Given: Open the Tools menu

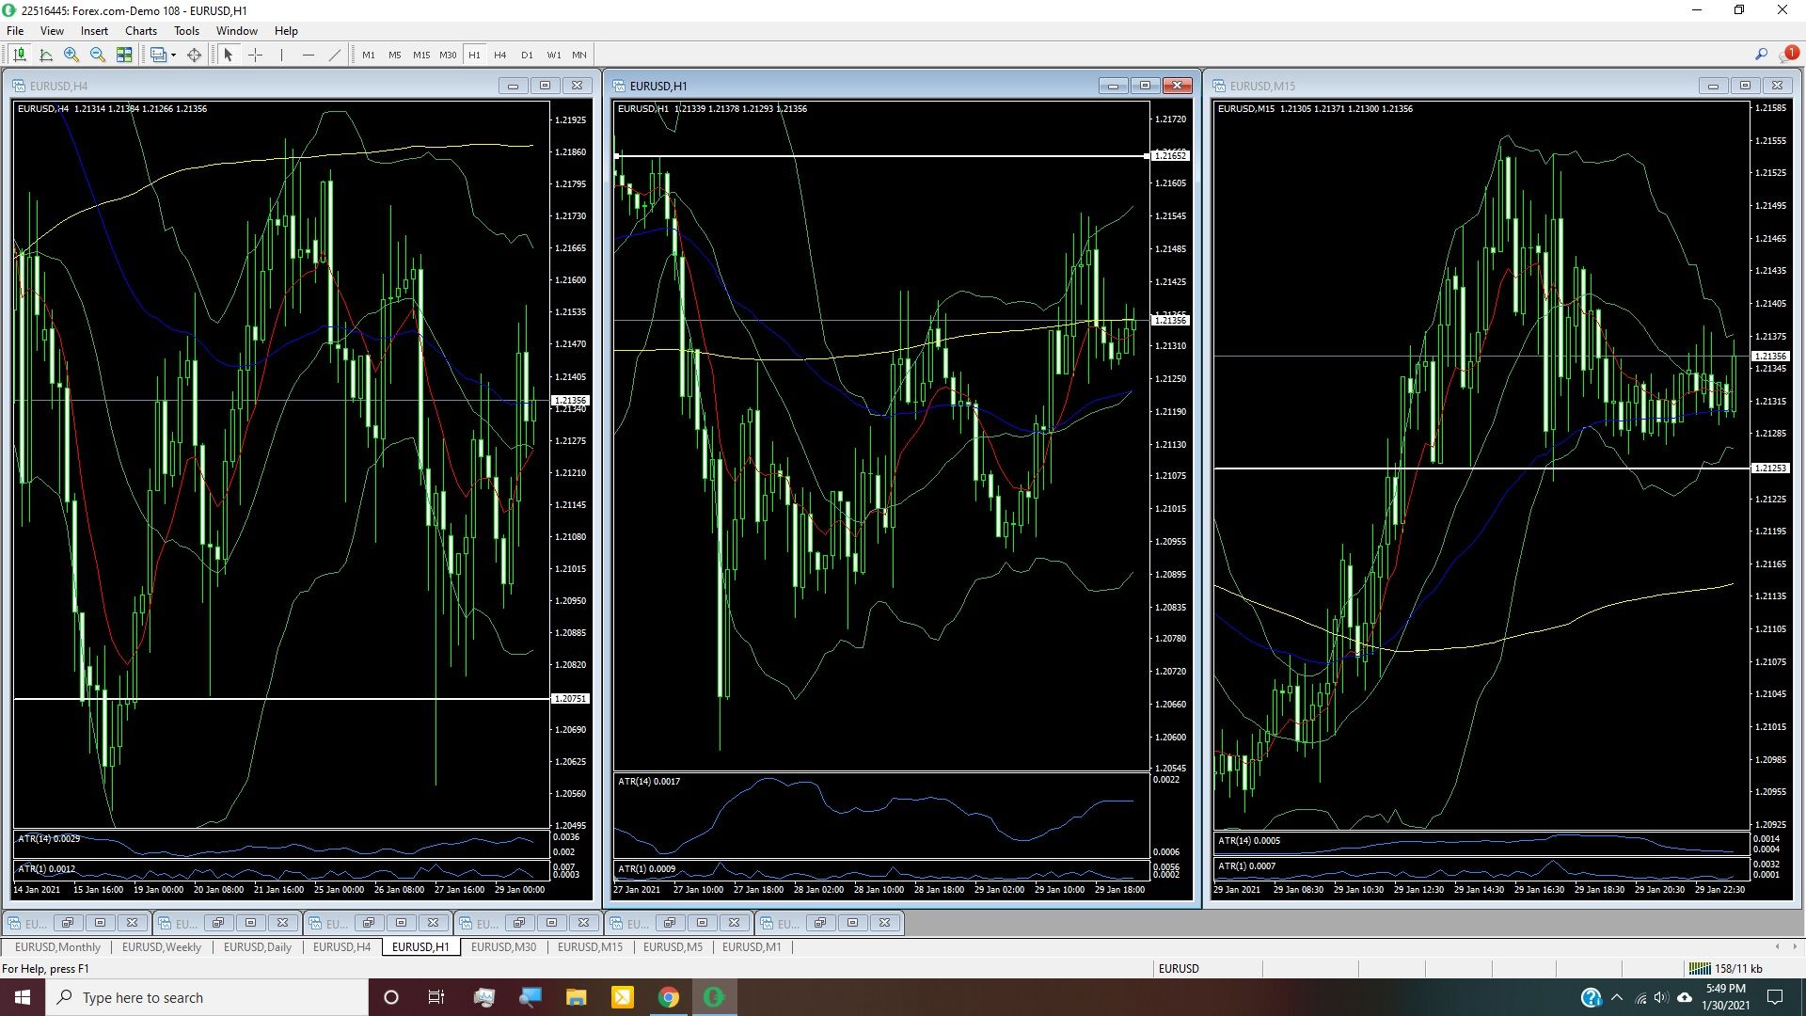Looking at the screenshot, I should tap(186, 31).
